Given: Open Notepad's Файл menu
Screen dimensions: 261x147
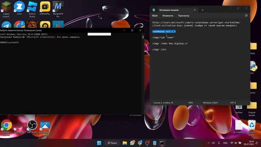Looking at the screenshot, I should [x=155, y=16].
